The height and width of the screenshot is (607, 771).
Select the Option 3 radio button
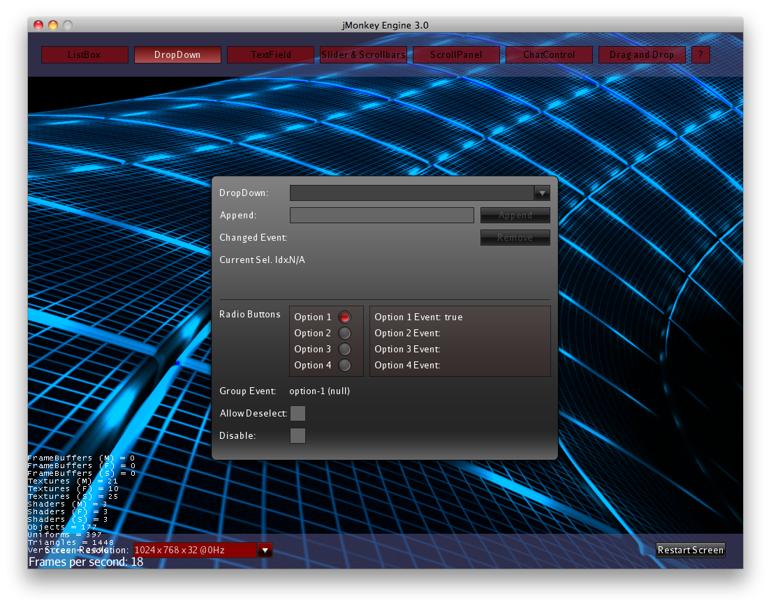pyautogui.click(x=344, y=349)
